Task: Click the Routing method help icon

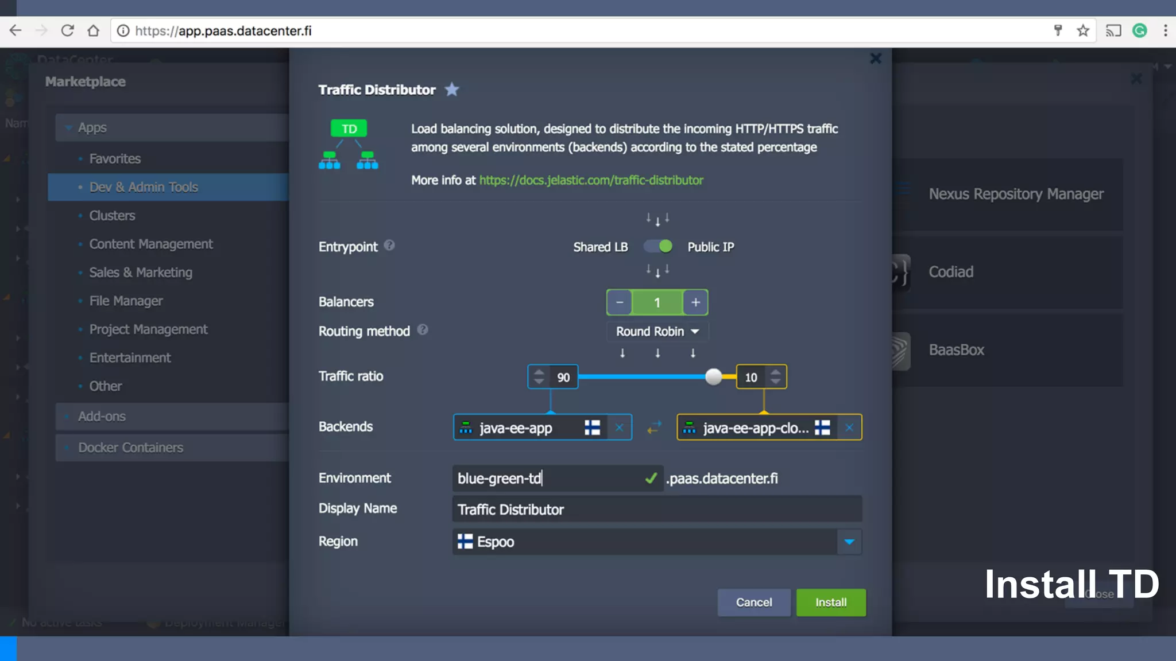Action: point(423,330)
